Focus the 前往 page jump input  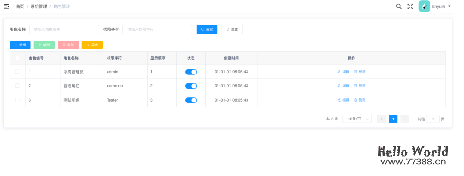[x=433, y=119]
